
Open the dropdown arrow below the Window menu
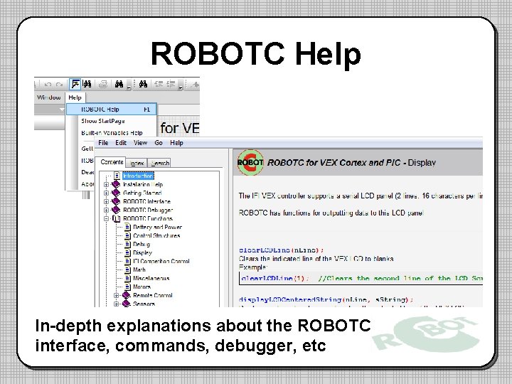(x=61, y=110)
